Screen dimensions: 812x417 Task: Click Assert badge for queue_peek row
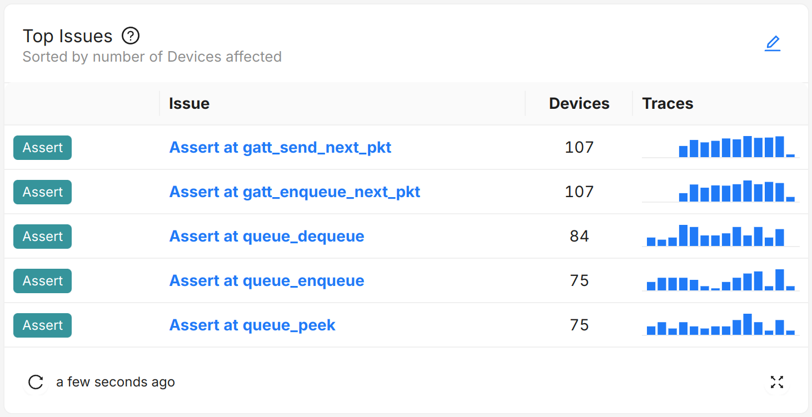[43, 325]
